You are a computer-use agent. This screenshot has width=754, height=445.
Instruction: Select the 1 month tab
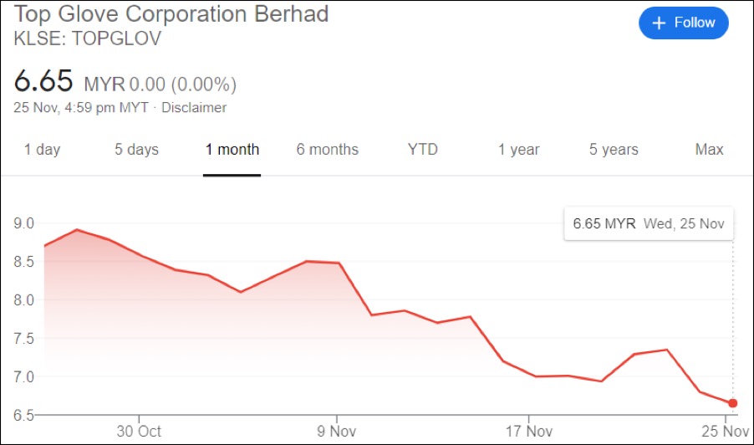[232, 150]
